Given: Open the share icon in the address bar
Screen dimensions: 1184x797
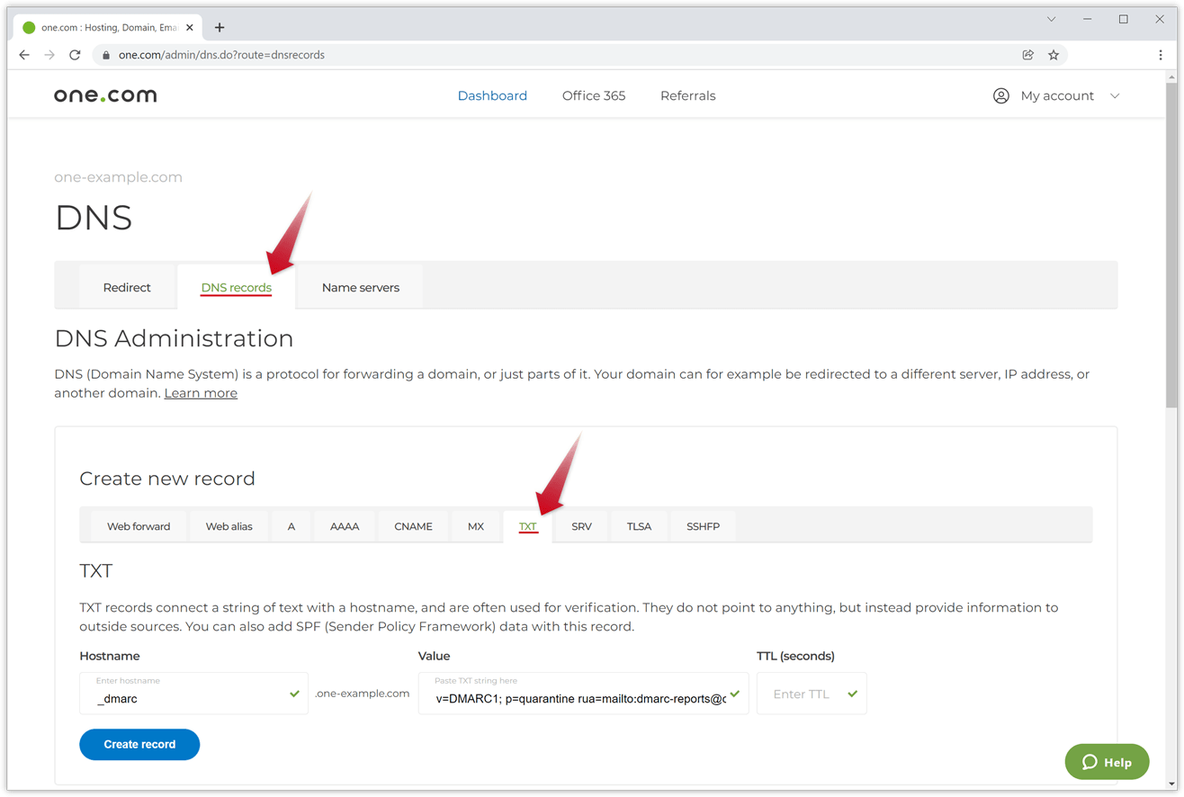Looking at the screenshot, I should (x=1028, y=54).
